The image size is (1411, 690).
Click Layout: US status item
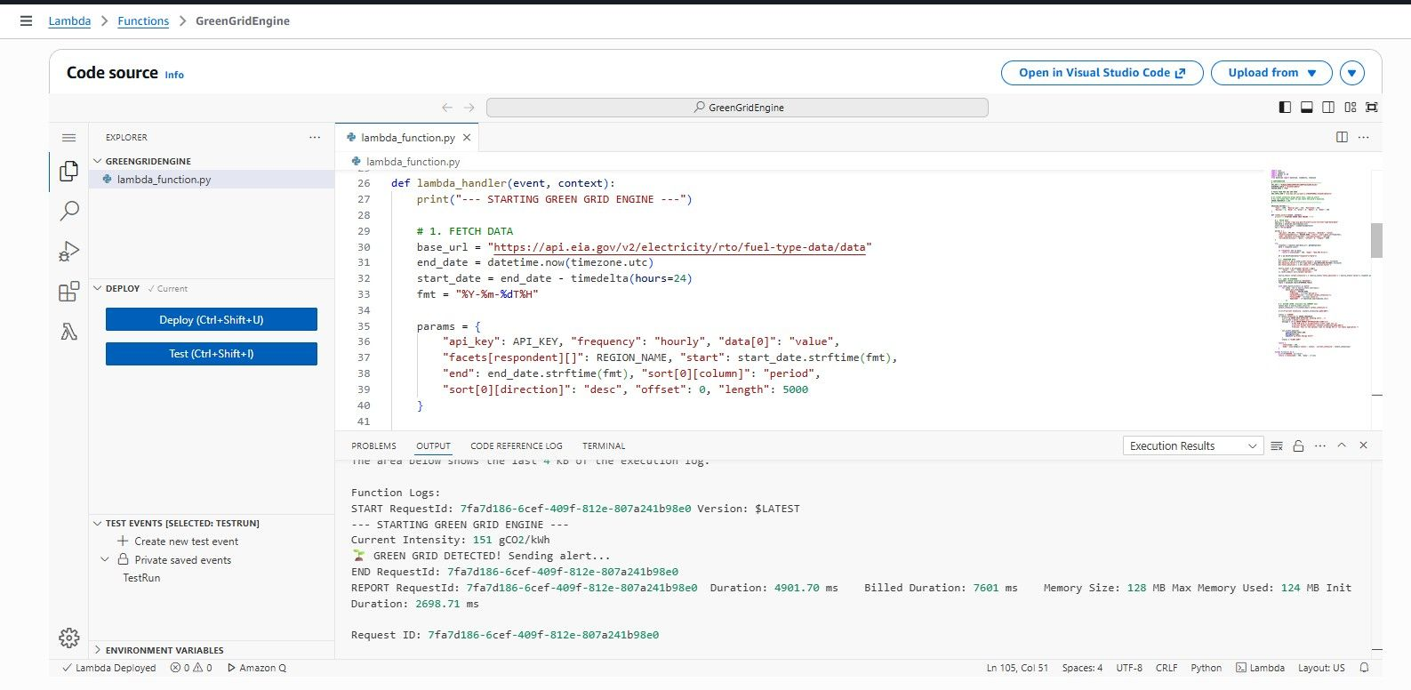point(1321,668)
